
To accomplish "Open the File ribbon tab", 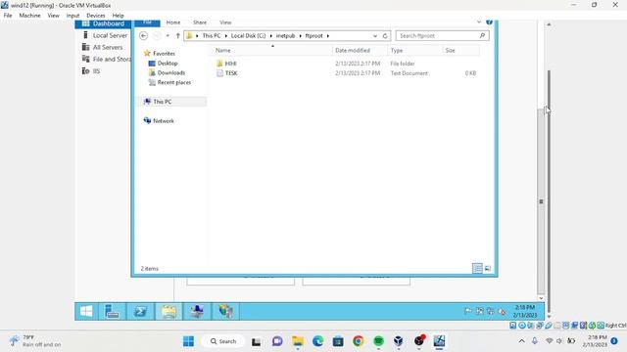I will (x=147, y=22).
